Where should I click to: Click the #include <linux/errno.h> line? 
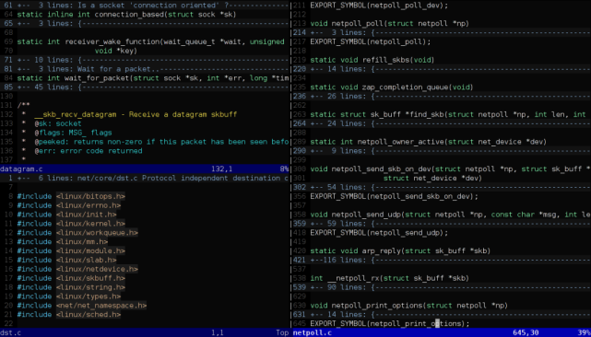(69, 205)
